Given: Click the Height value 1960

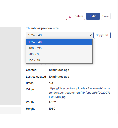Looking at the screenshot, I should click(52, 109).
